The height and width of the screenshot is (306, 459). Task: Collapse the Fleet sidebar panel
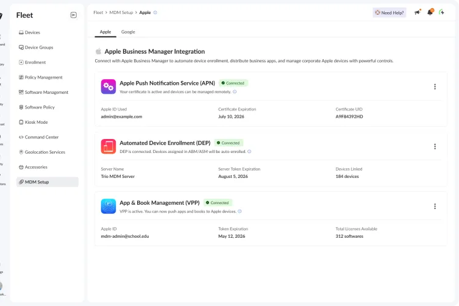click(74, 15)
